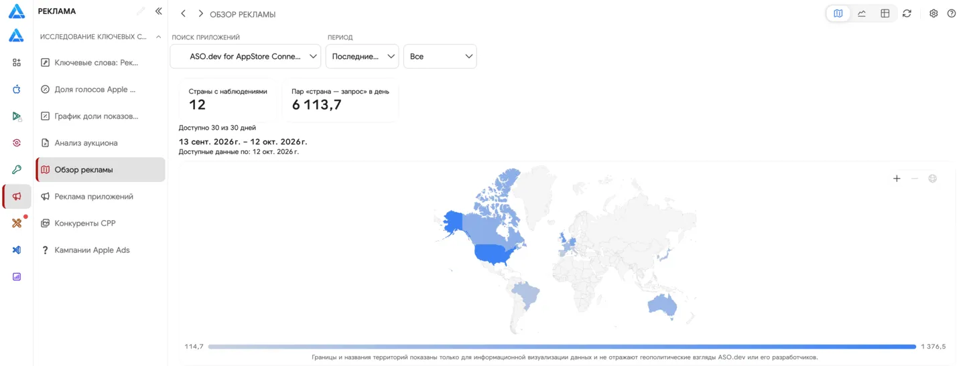Click the legend minimum value 114,7
The image size is (965, 366).
point(194,347)
